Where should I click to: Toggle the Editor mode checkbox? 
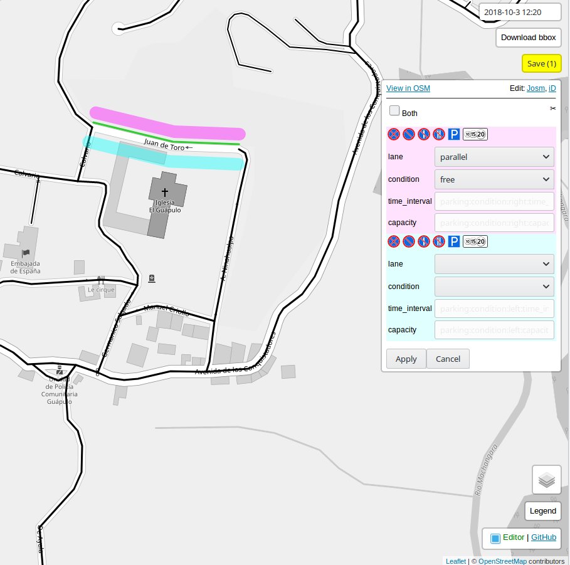click(x=495, y=538)
